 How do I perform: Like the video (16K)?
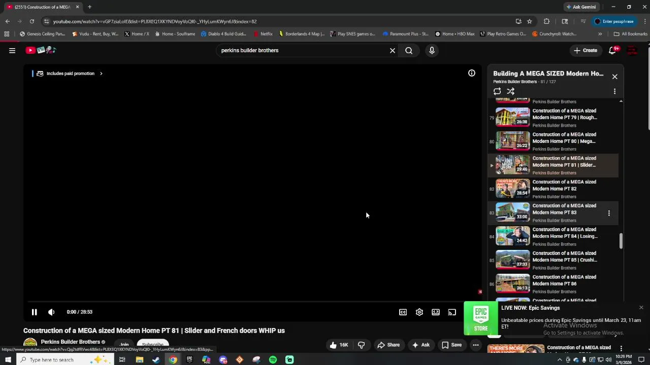point(339,345)
